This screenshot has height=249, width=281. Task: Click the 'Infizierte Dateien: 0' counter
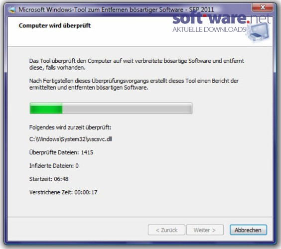tap(54, 166)
